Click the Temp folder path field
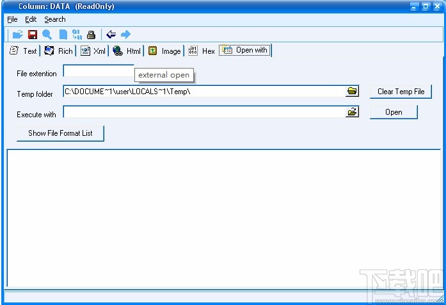Screen dimensions: 446x305 [203, 92]
